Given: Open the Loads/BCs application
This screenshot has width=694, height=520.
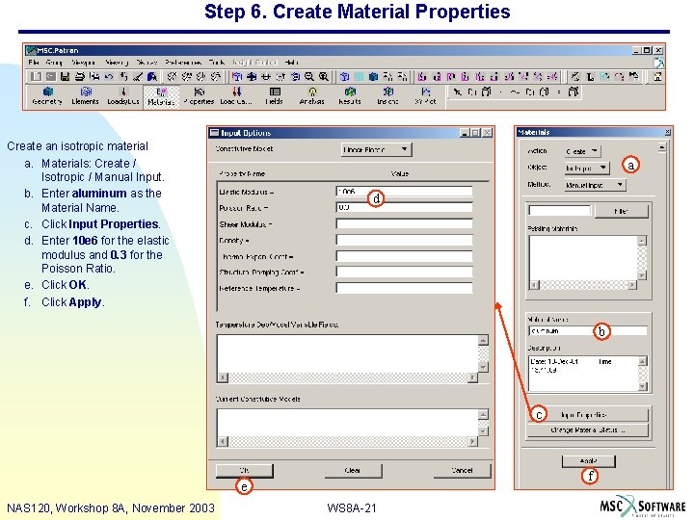Looking at the screenshot, I should click(x=123, y=96).
